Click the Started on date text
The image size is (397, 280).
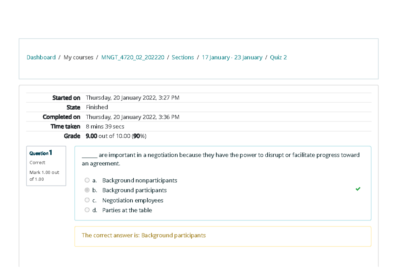point(132,97)
